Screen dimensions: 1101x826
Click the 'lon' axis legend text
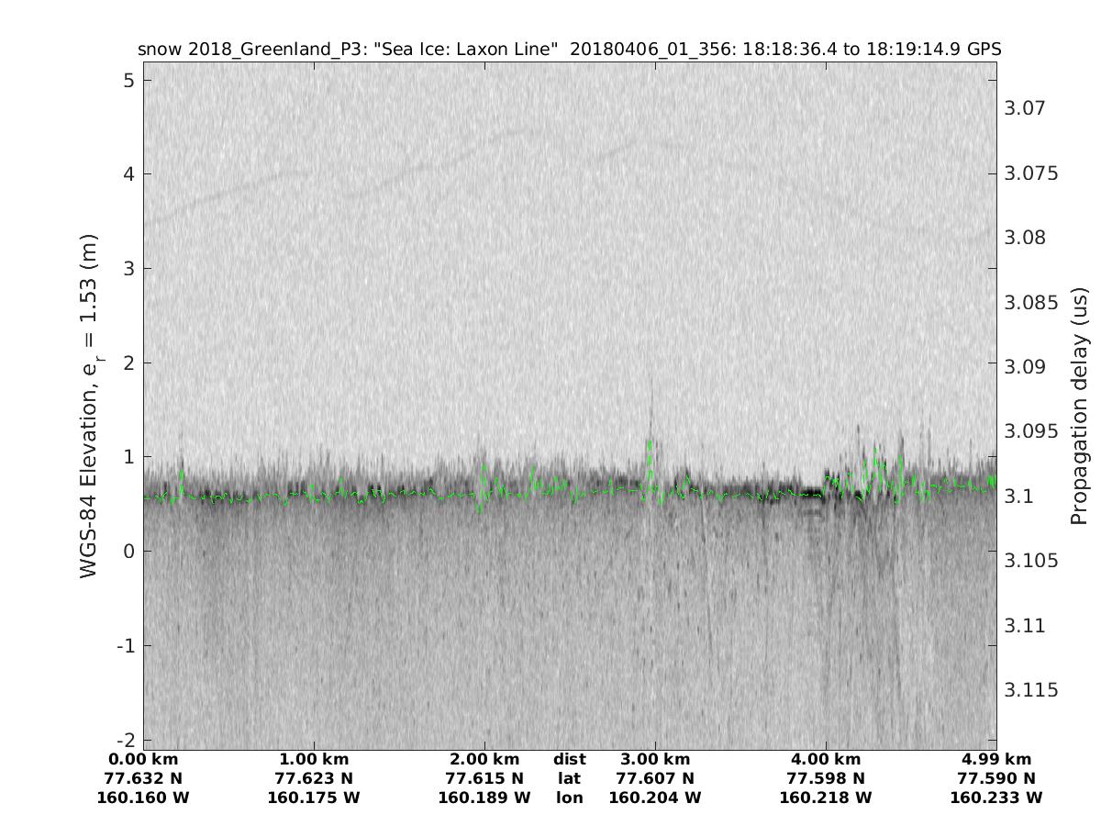[569, 798]
